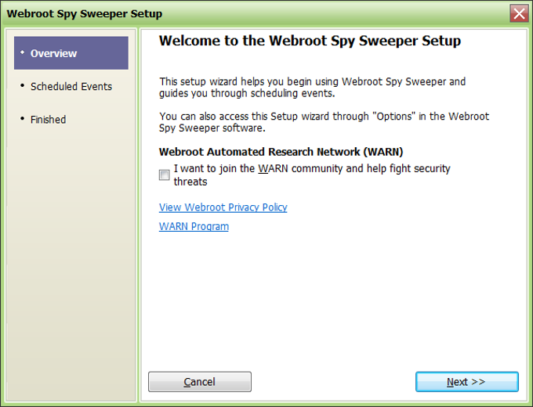Click the Webroot Spy Sweeper Setup title bar
Image resolution: width=533 pixels, height=407 pixels.
pyautogui.click(x=235, y=13)
